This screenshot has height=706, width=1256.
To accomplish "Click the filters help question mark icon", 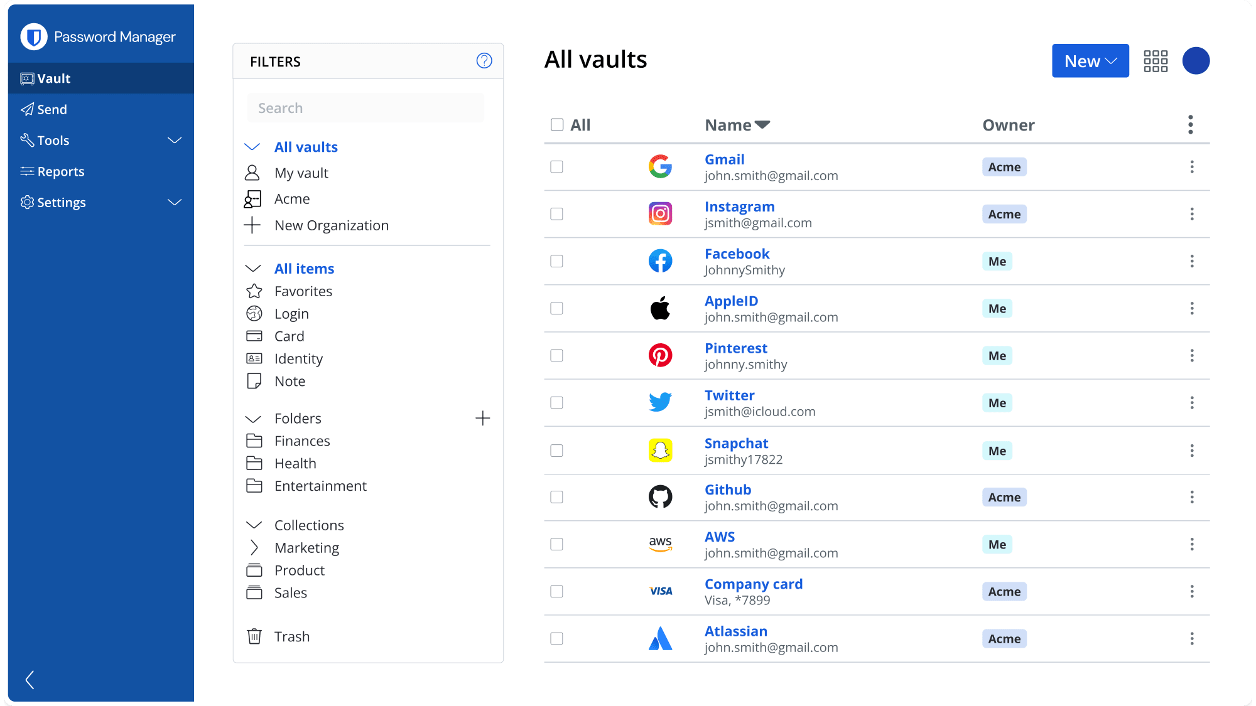I will pyautogui.click(x=484, y=61).
